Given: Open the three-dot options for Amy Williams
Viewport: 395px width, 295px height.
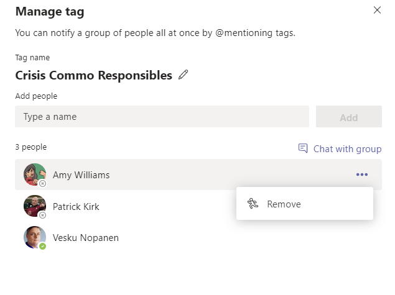Looking at the screenshot, I should [x=362, y=175].
